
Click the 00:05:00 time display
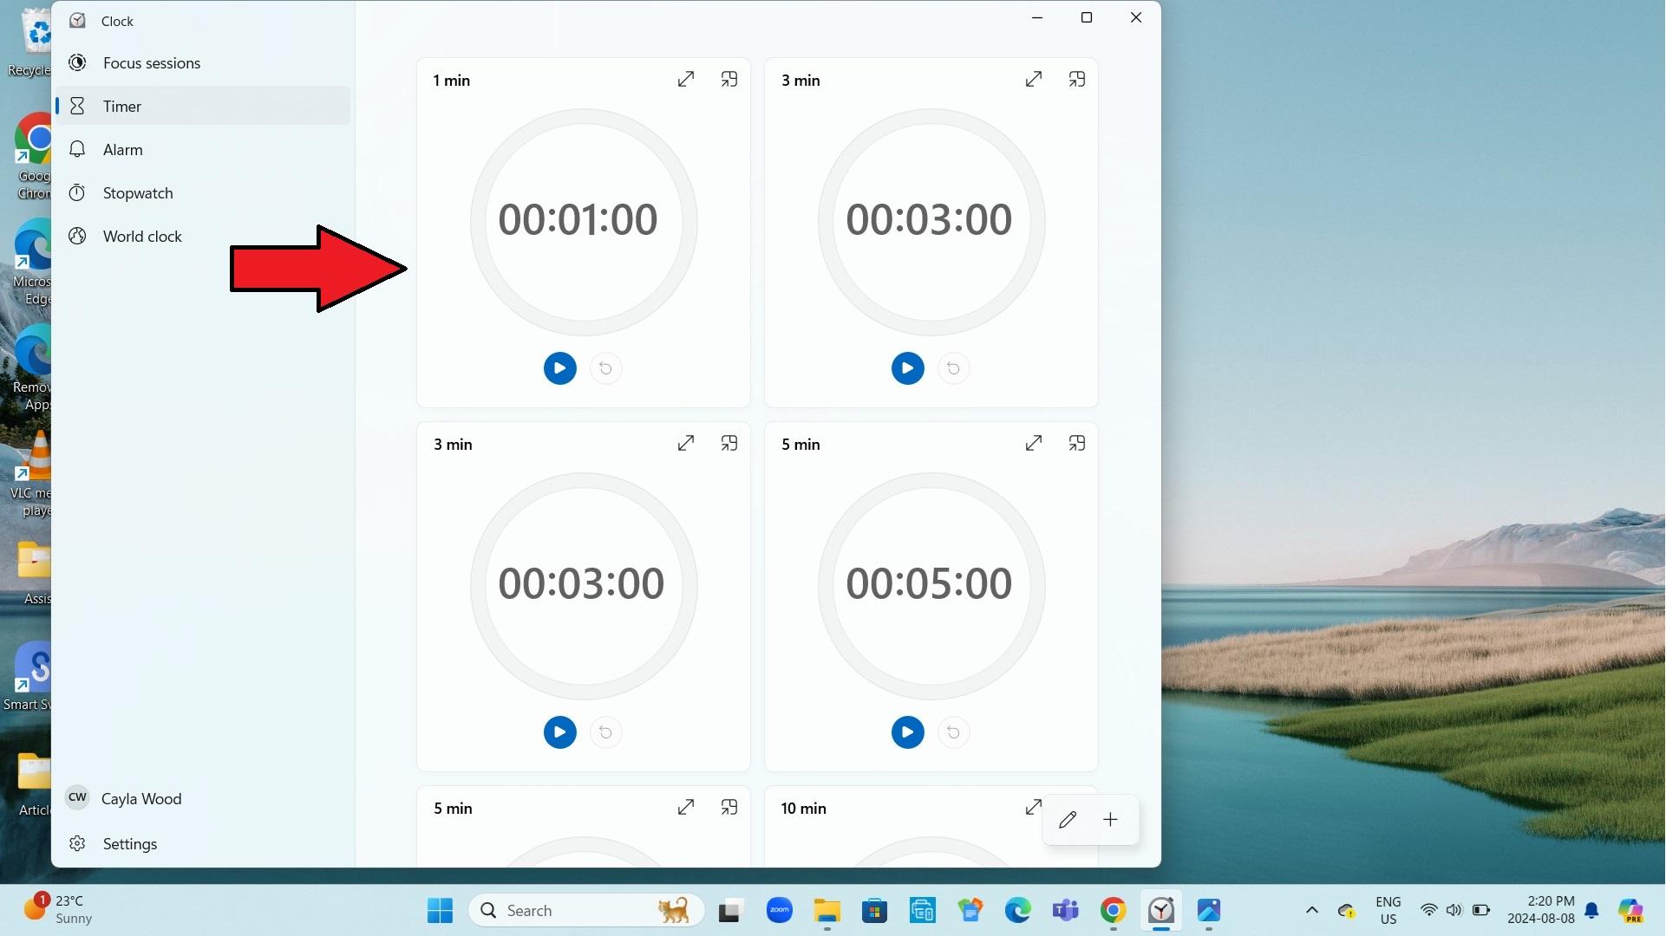(929, 583)
